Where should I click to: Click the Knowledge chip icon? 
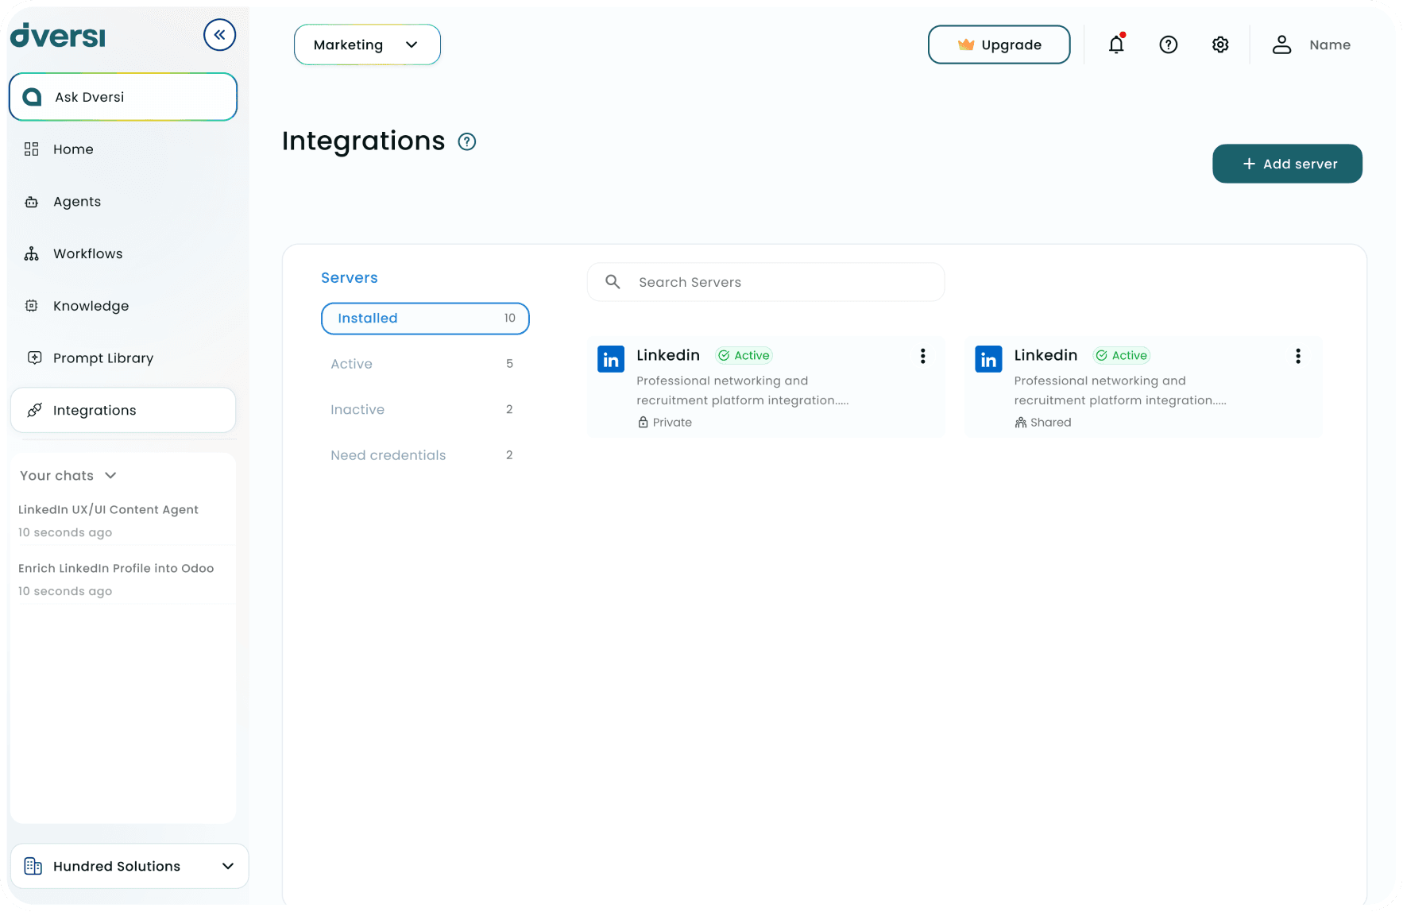click(32, 306)
